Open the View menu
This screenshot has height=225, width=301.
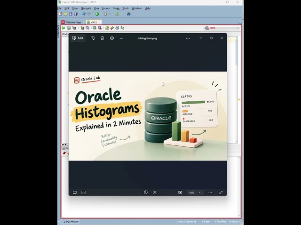tap(75, 8)
